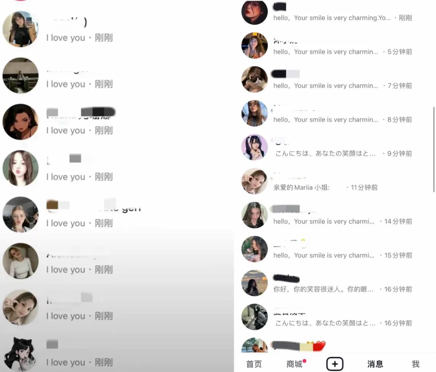Screen dimensions: 436x372
Task: Tap the plus create button in bottom bar
Action: point(335,364)
